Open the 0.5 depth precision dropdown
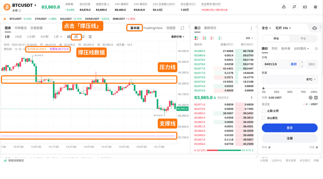Screen dimensions: 323x179 pyautogui.click(x=249, y=38)
